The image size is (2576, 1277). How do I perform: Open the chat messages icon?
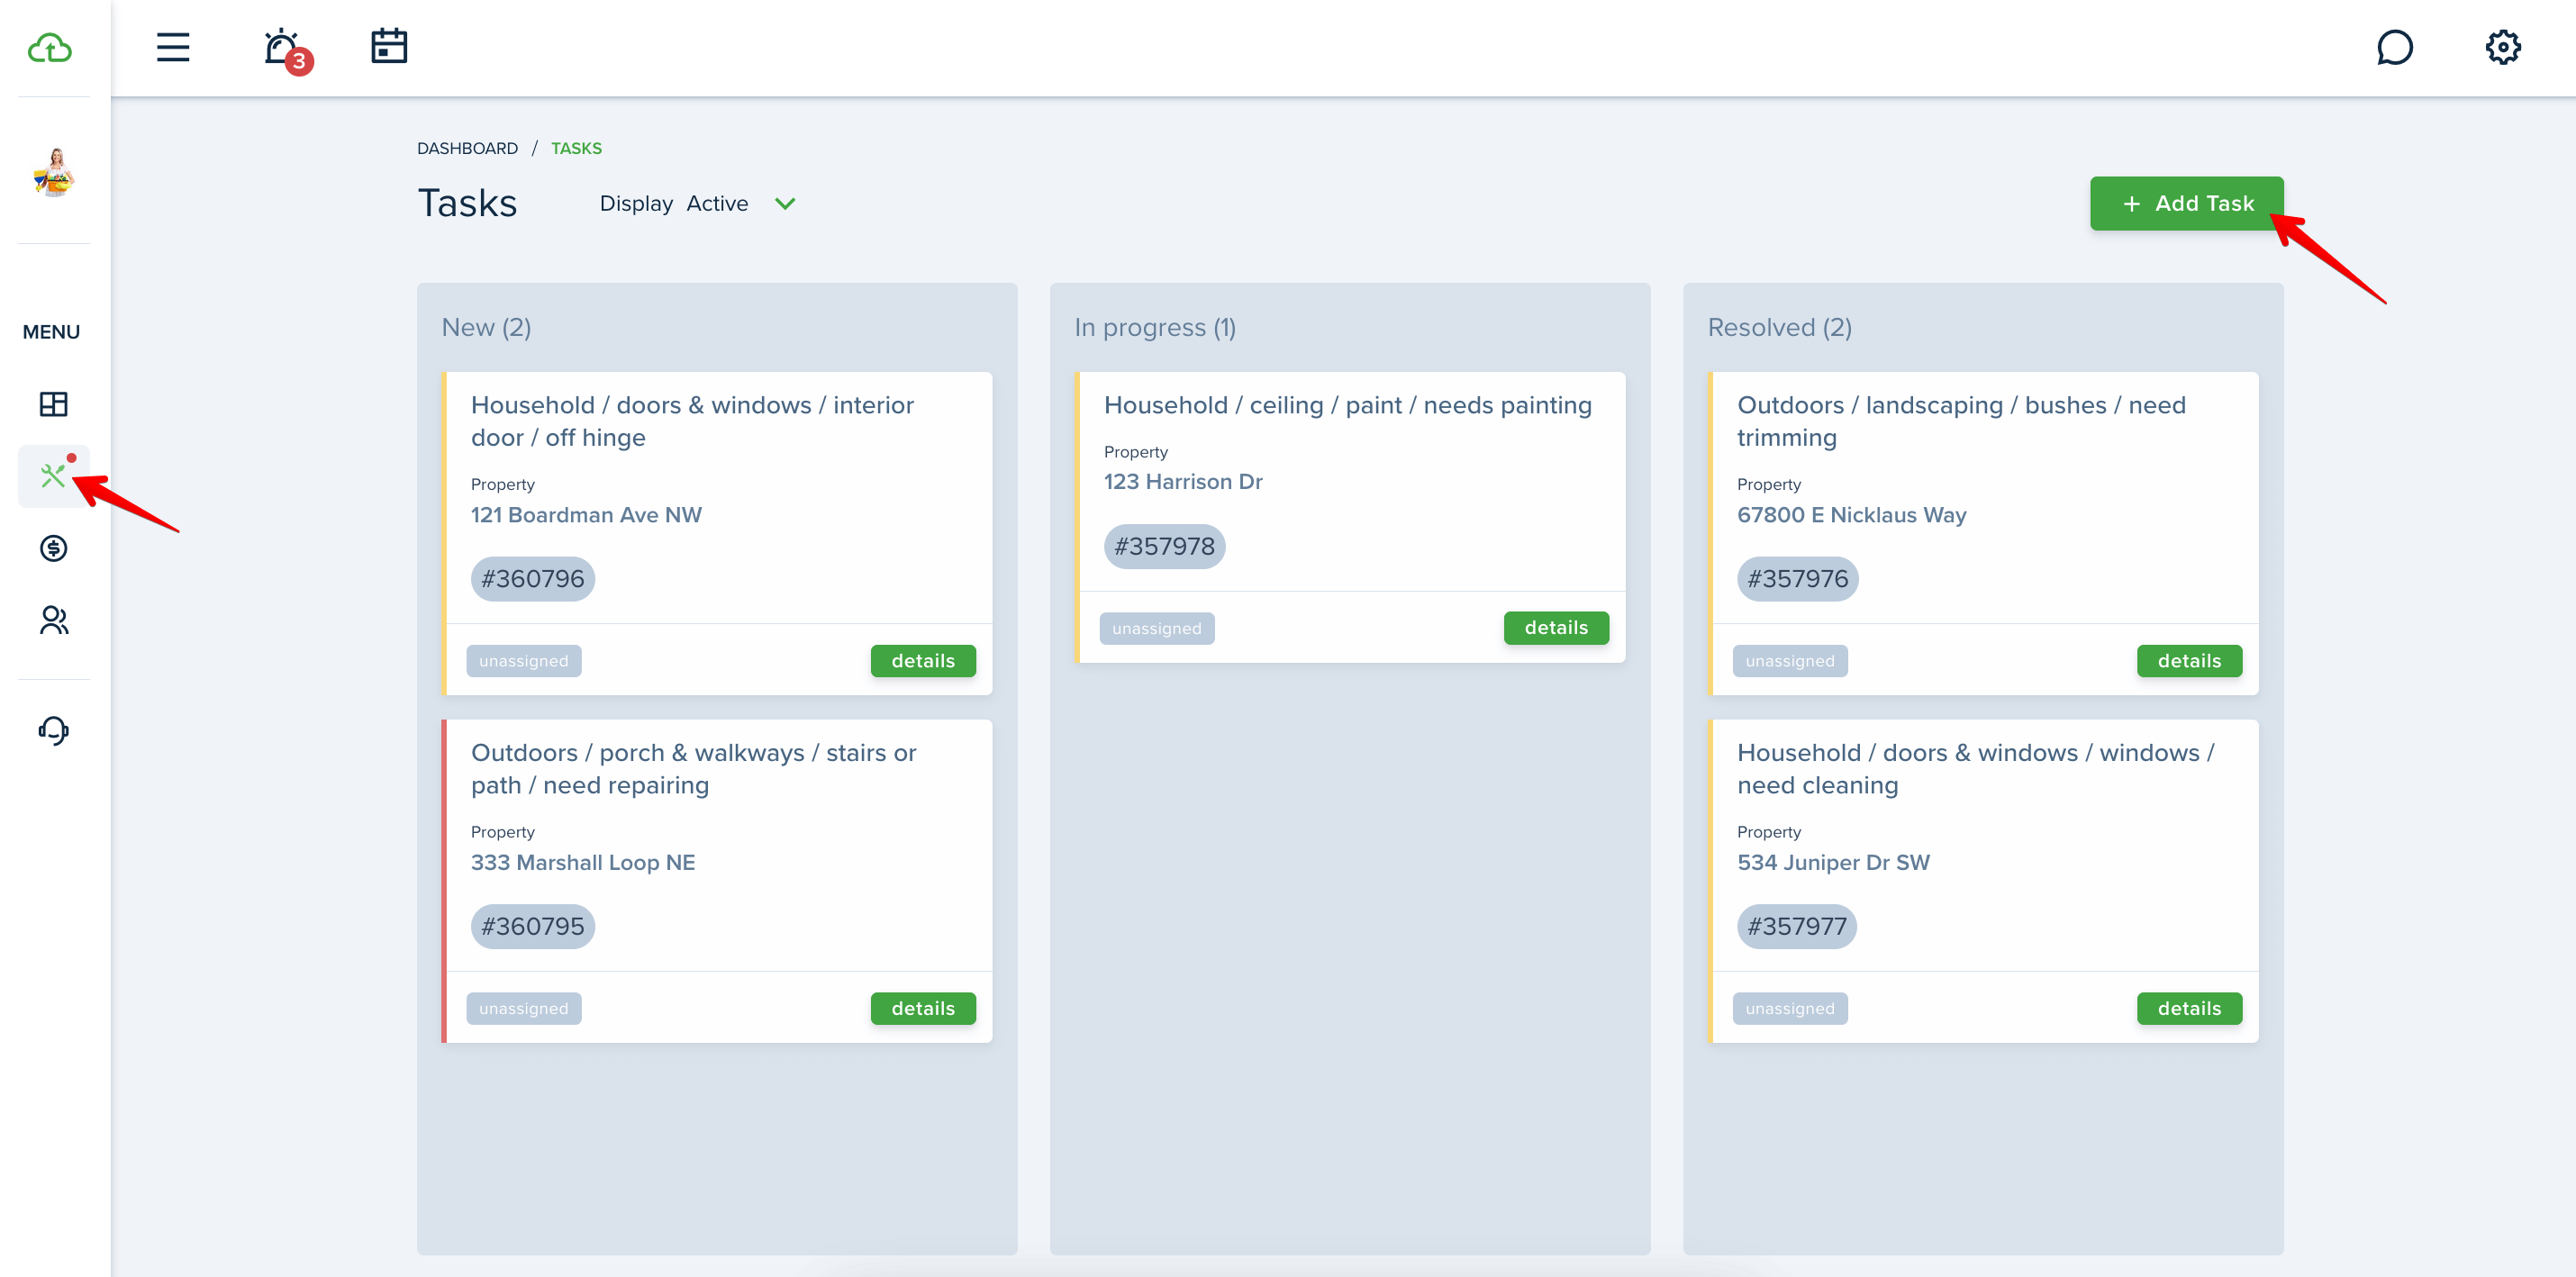pos(2394,47)
